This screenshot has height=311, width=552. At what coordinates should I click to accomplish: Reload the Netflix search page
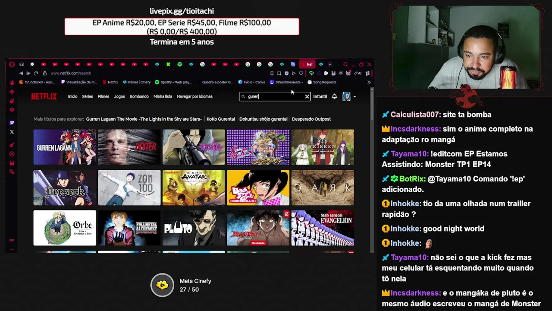click(36, 73)
